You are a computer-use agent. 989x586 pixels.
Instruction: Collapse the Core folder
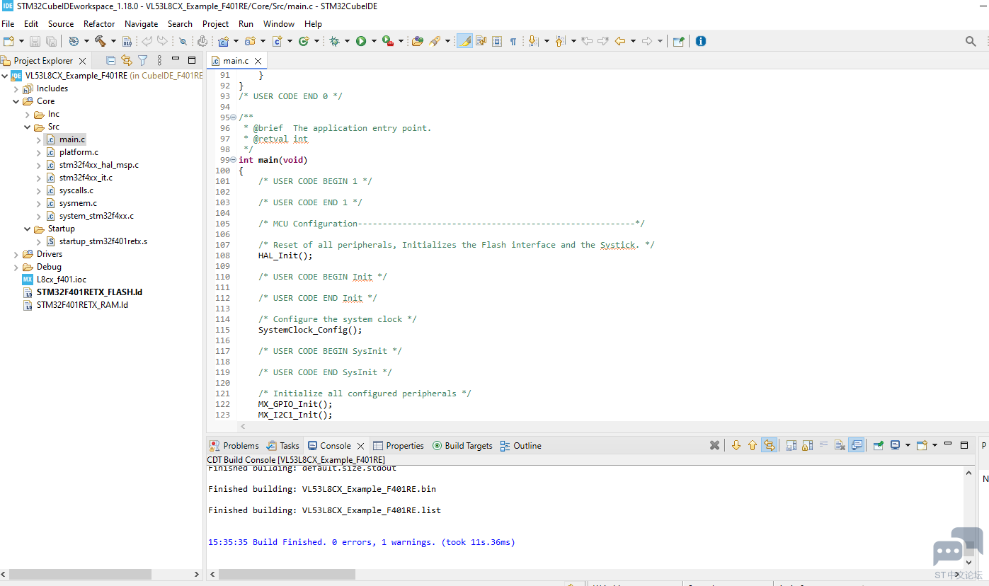pyautogui.click(x=16, y=101)
